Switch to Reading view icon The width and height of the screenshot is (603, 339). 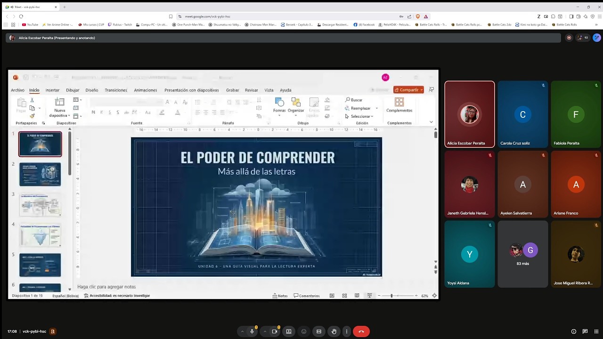pos(357,296)
